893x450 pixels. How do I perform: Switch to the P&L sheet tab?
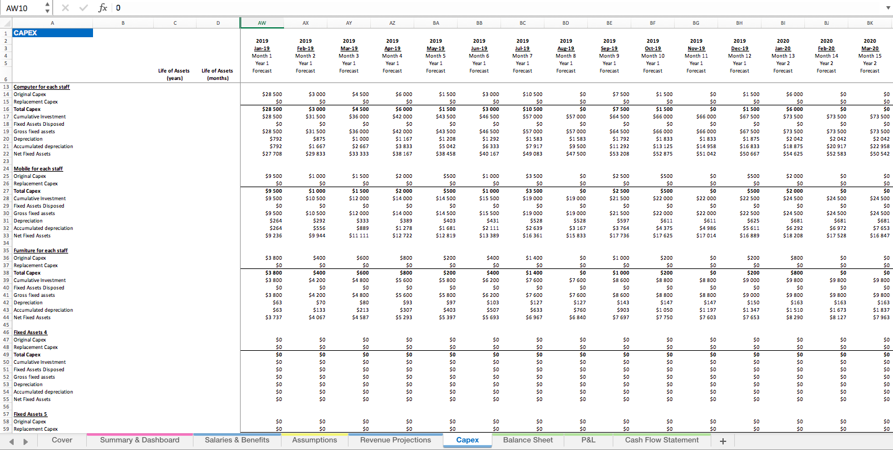pyautogui.click(x=589, y=440)
